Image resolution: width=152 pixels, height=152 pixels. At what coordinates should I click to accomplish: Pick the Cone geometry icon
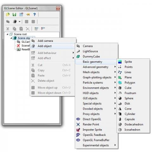point(120,109)
